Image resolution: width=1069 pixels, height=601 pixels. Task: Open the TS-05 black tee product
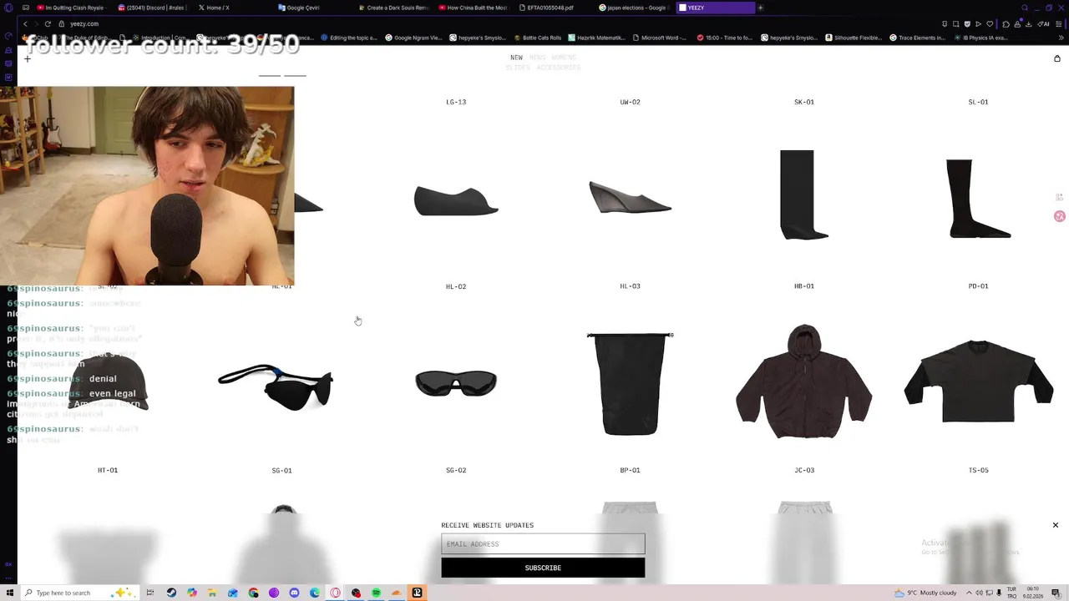pos(978,381)
